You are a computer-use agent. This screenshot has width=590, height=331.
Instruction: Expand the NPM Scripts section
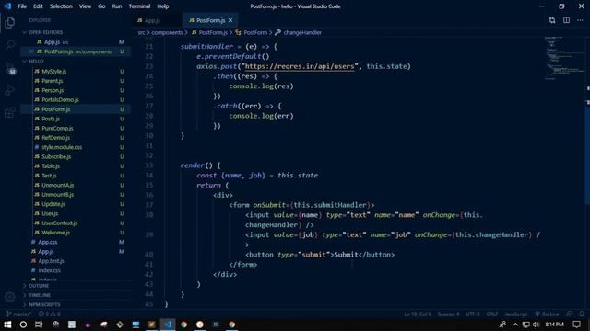click(76, 304)
